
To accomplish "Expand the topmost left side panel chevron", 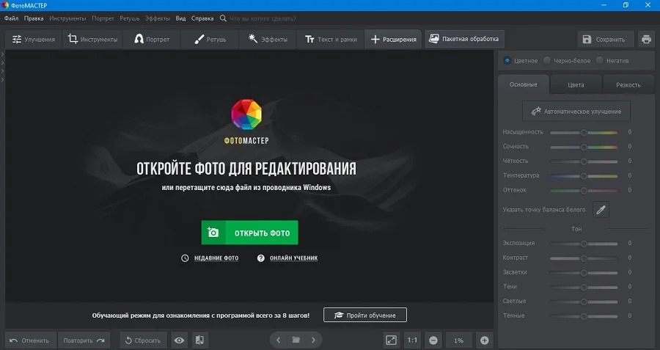I will tap(2, 54).
